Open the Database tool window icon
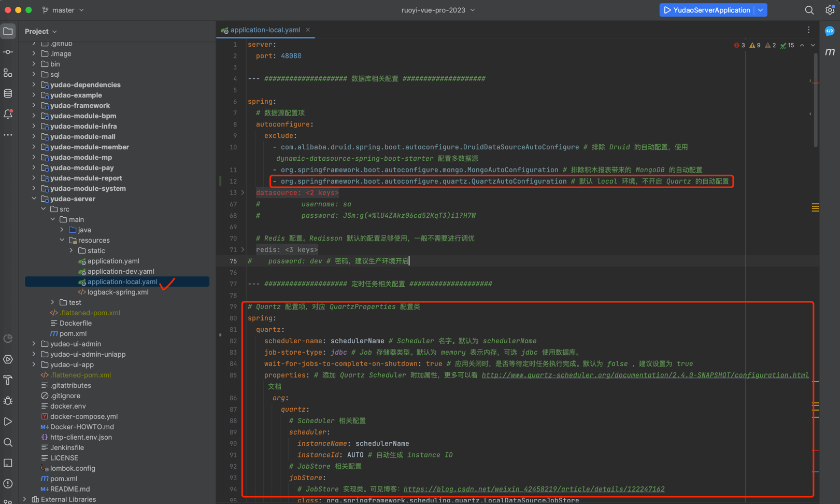Viewport: 840px width, 504px height. coord(8,94)
